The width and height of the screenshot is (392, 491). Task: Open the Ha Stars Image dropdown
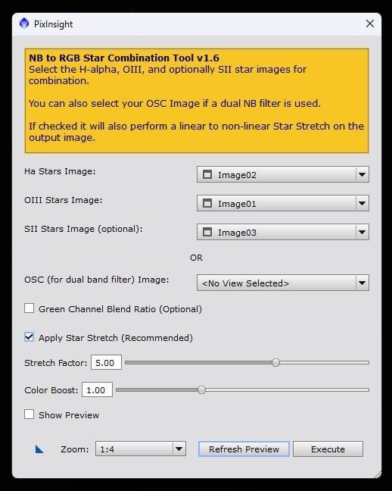pos(283,174)
